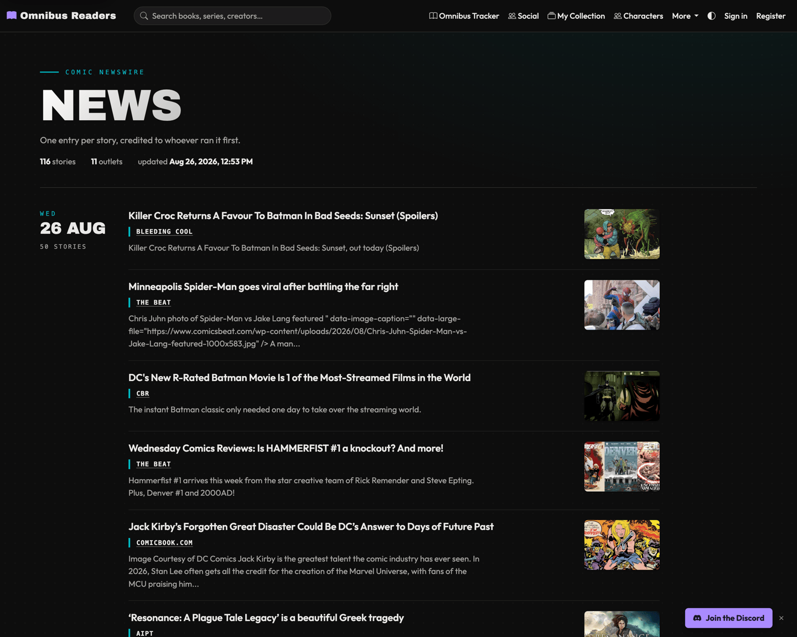Click the "26 AUG" date heading
797x637 pixels.
coord(73,228)
